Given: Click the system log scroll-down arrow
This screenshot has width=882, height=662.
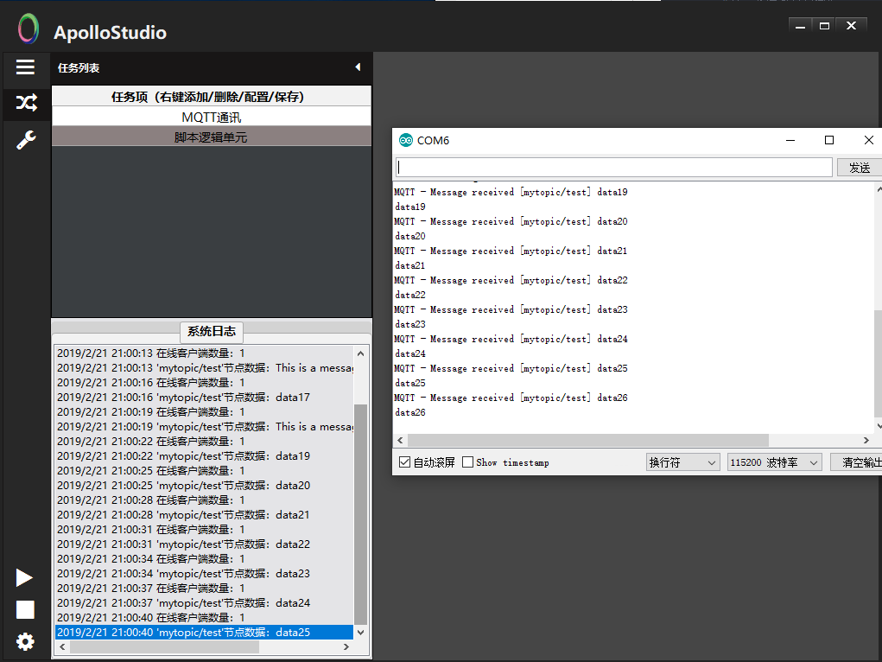Looking at the screenshot, I should pyautogui.click(x=360, y=632).
